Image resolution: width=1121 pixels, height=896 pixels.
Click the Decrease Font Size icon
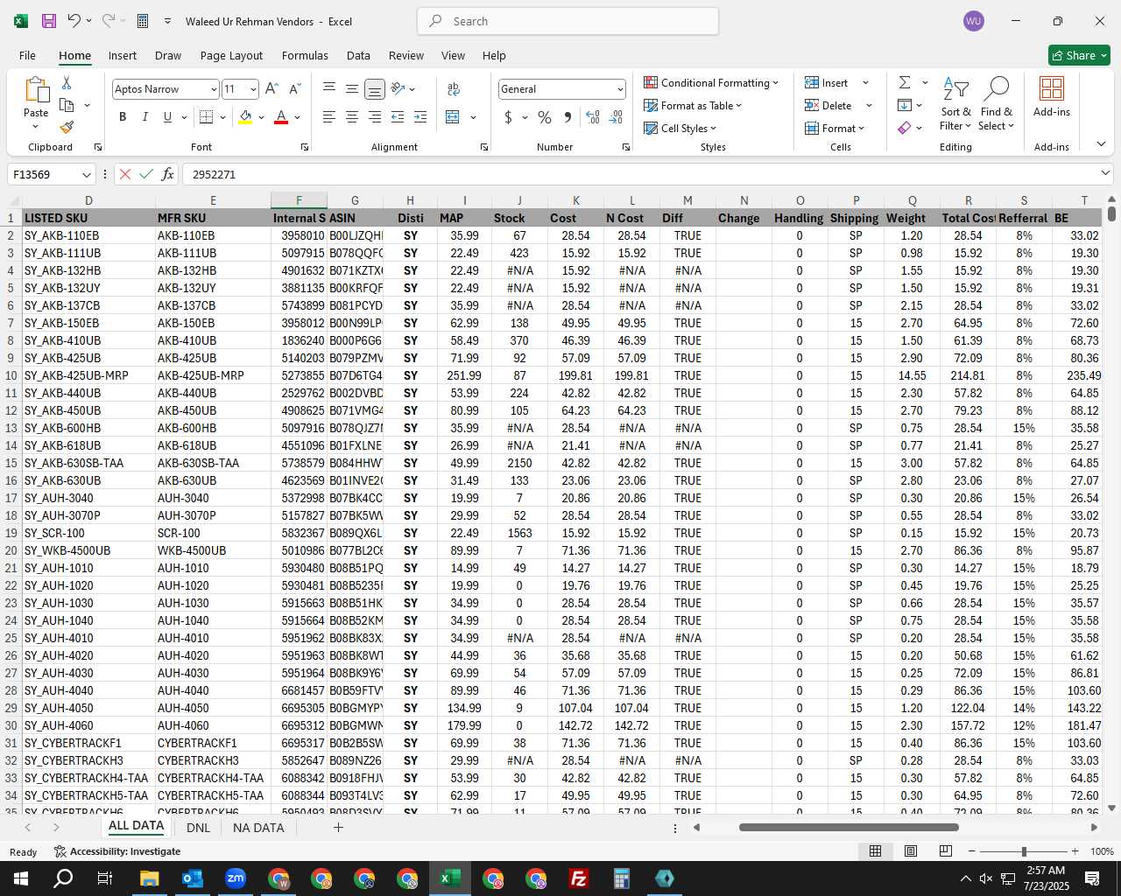[294, 89]
